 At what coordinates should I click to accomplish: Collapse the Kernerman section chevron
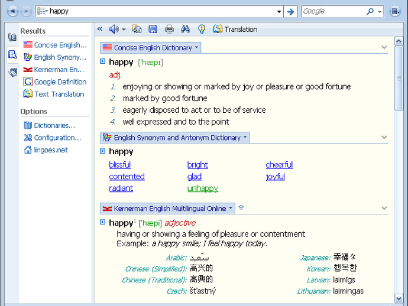[x=384, y=209]
